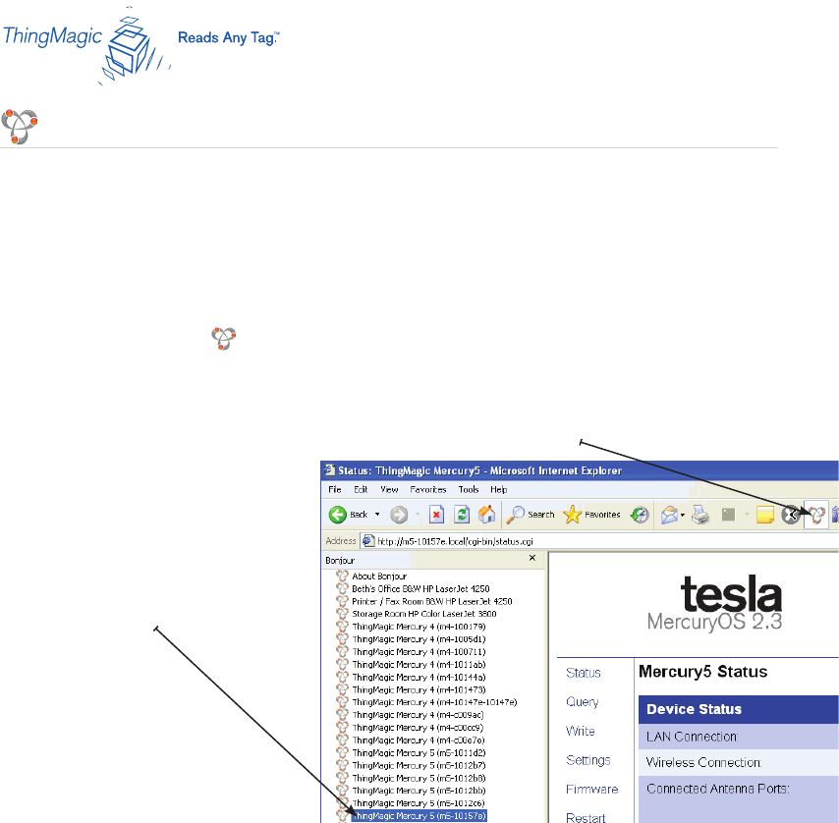The height and width of the screenshot is (823, 839).
Task: Open the Favorites star toolbar button
Action: pos(591,515)
